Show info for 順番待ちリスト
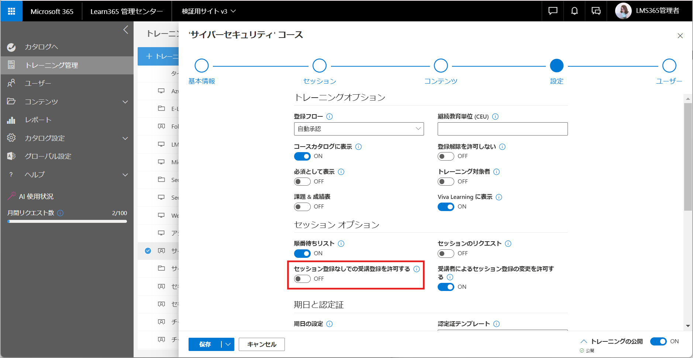Viewport: 693px width, 358px height. coord(341,243)
